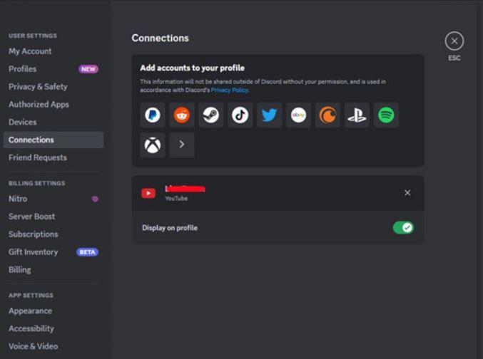Open the Privacy Policy link
483x359 pixels.
(230, 90)
